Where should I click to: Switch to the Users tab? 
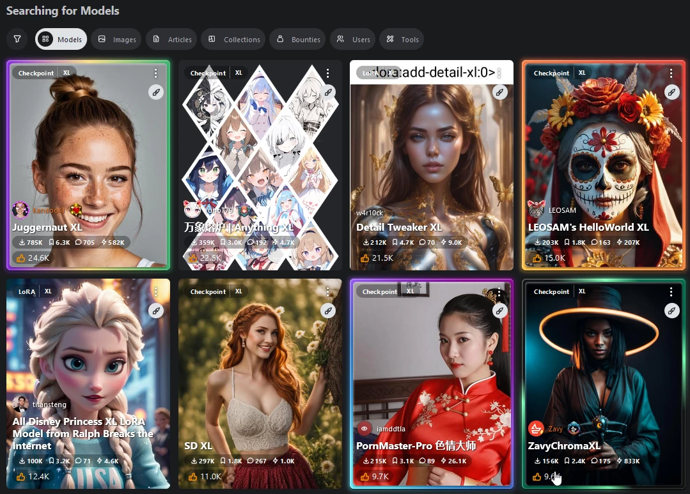pyautogui.click(x=353, y=39)
